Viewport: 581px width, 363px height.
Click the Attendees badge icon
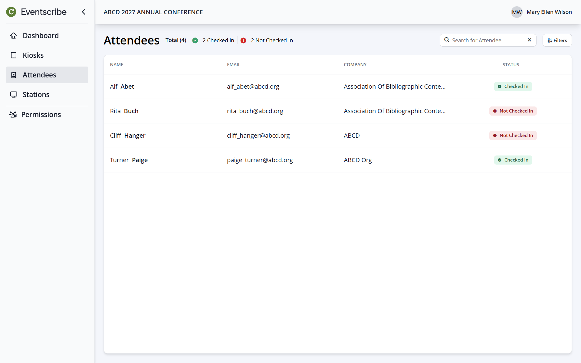[x=14, y=75]
